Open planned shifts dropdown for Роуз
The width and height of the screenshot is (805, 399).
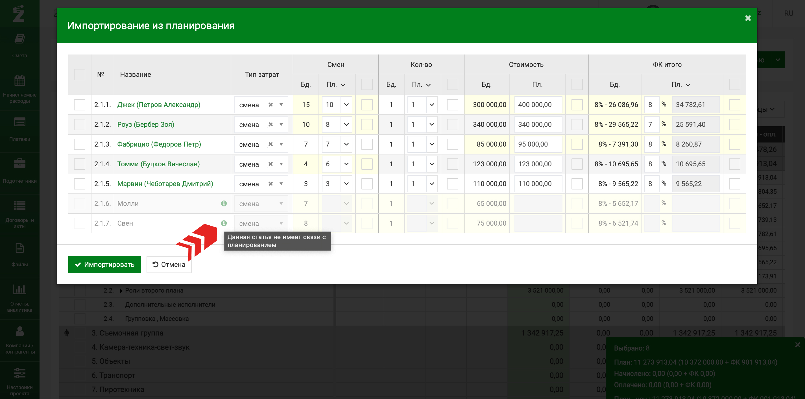tap(346, 124)
